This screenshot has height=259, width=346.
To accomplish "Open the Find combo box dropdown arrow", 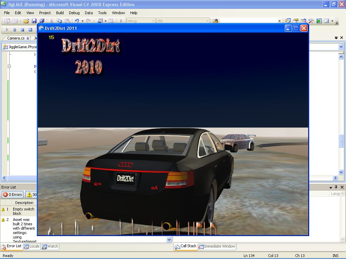I will [x=279, y=21].
